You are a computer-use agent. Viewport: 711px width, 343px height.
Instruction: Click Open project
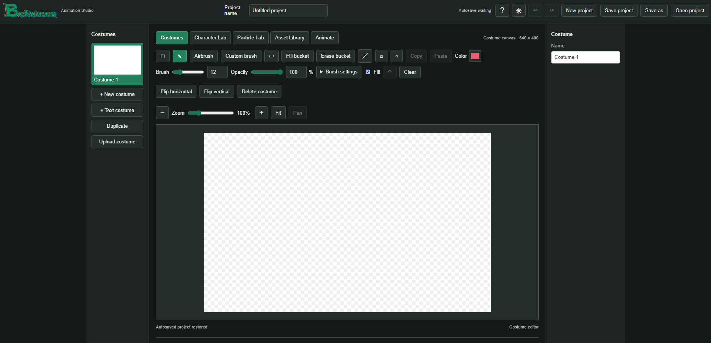(690, 10)
